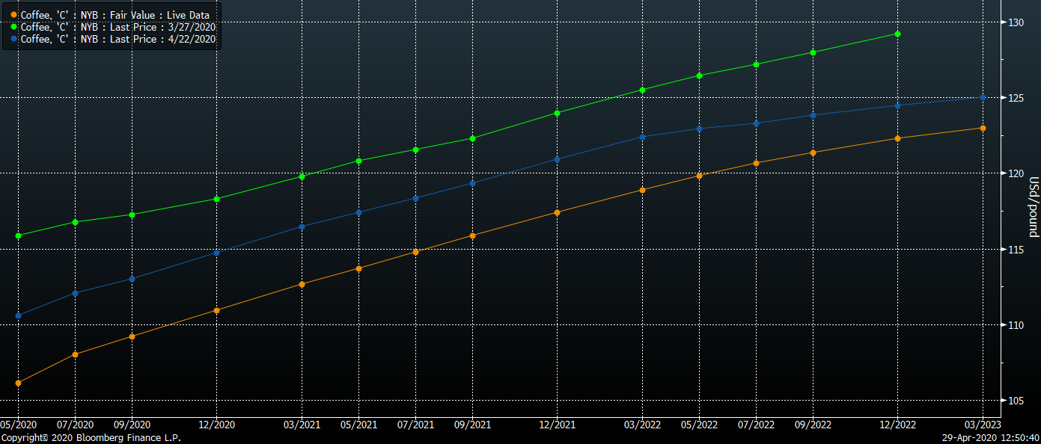Click the blue 4/22/2020 legend dot
The height and width of the screenshot is (444, 1041).
pos(14,38)
